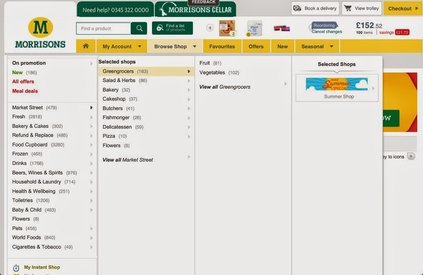Click the Morrisons logo
Viewport: 423px width, 275px height.
click(40, 33)
